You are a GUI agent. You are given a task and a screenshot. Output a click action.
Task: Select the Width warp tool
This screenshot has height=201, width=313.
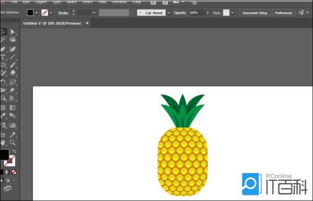(3, 90)
